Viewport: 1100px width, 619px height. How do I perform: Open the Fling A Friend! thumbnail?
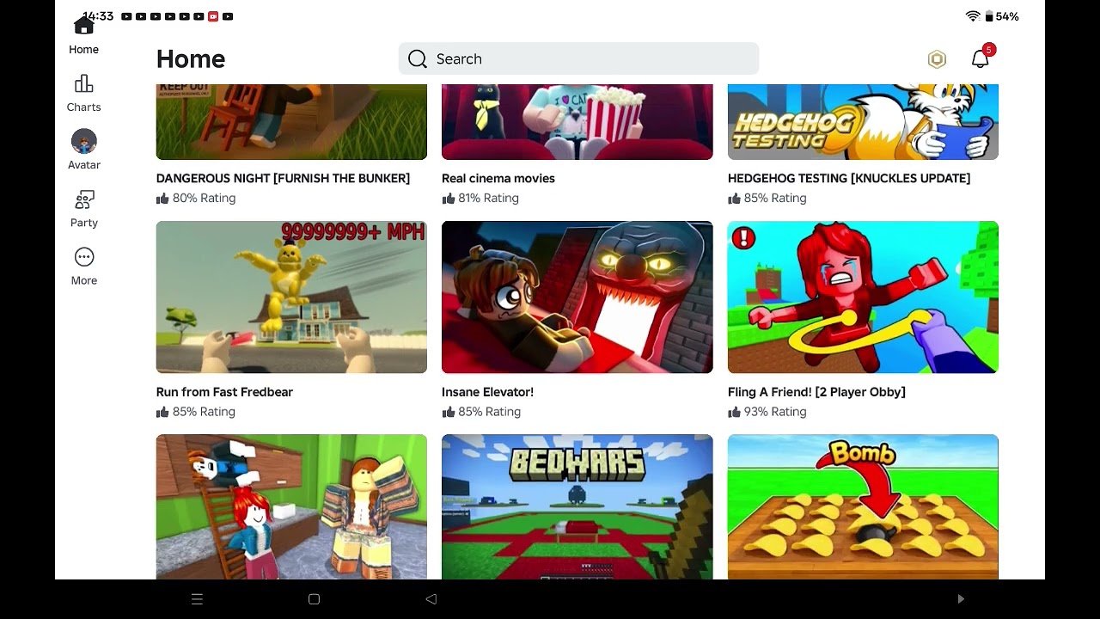point(863,297)
